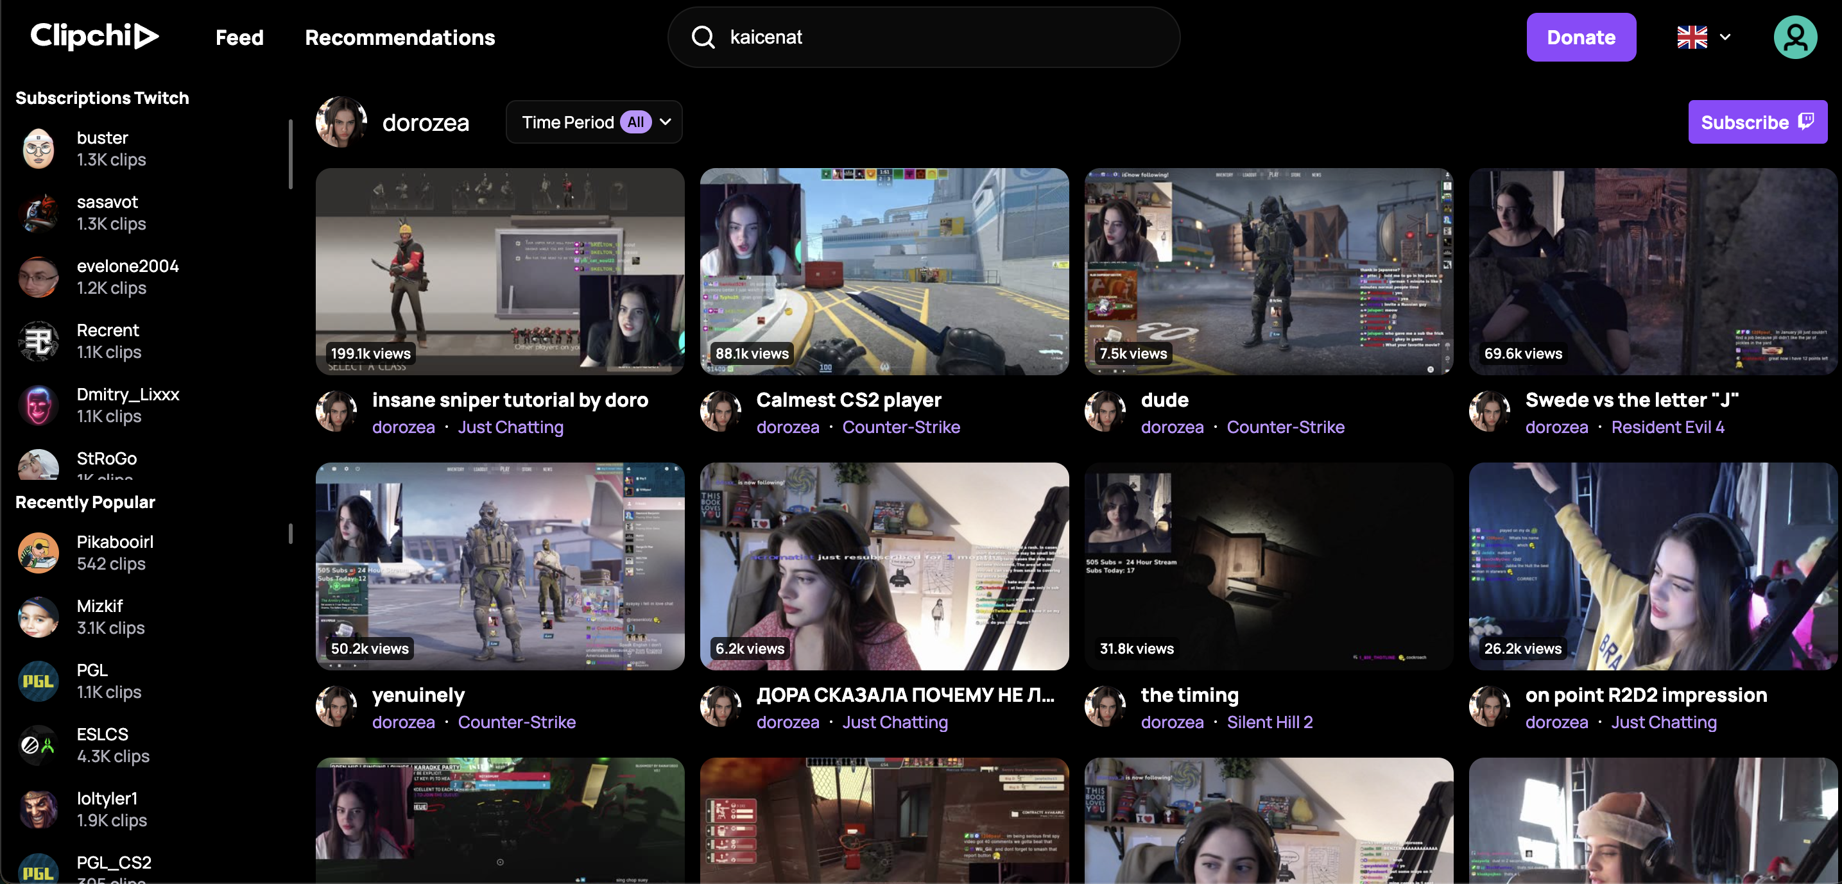Focus the search field containing kaicenat
The height and width of the screenshot is (884, 1842).
[923, 37]
